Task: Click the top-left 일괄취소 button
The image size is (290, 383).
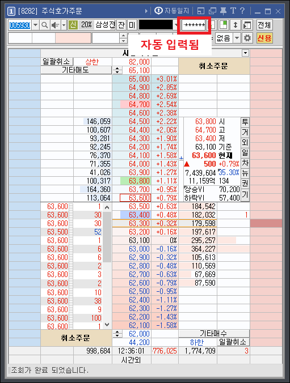Action: coord(57,62)
